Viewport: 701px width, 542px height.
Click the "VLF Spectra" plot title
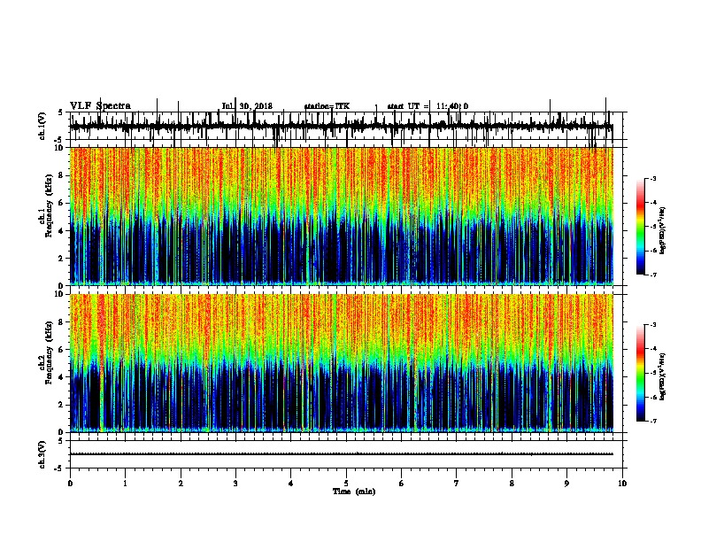pyautogui.click(x=100, y=106)
